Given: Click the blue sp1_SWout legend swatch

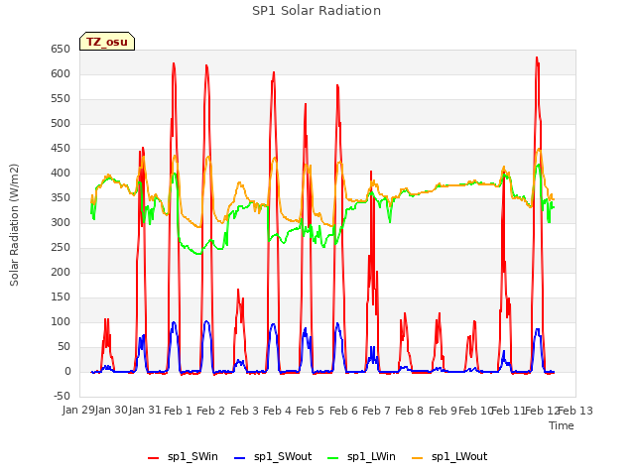Looking at the screenshot, I should pyautogui.click(x=240, y=458).
